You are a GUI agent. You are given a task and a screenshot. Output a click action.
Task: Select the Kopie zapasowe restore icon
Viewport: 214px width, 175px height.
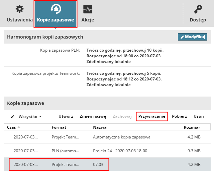click(x=56, y=9)
